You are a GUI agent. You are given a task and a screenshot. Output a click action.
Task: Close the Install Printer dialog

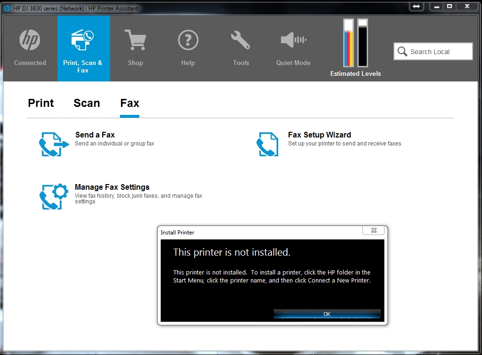pyautogui.click(x=374, y=230)
